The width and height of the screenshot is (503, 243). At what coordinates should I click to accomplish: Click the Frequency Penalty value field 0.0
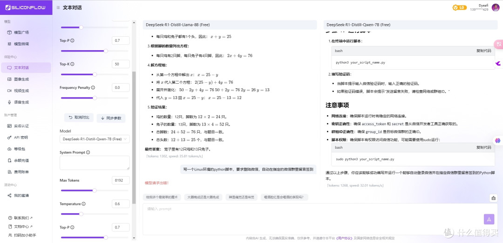click(121, 87)
